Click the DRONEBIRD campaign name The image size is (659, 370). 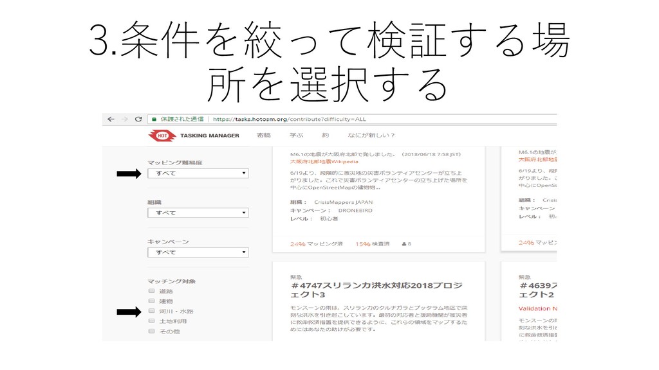point(355,210)
